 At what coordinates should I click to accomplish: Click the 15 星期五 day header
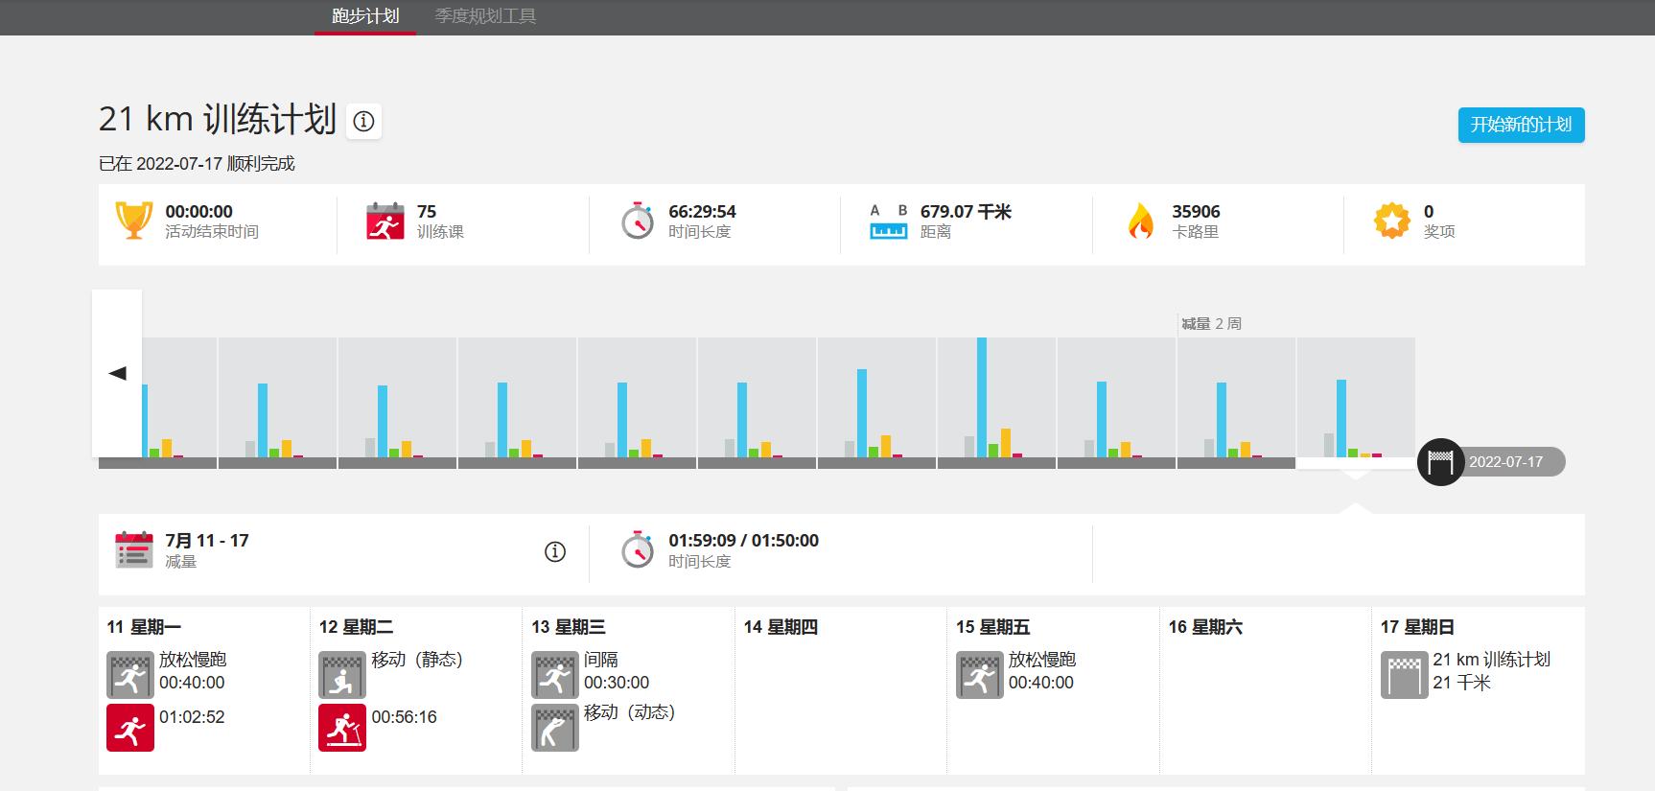point(992,627)
